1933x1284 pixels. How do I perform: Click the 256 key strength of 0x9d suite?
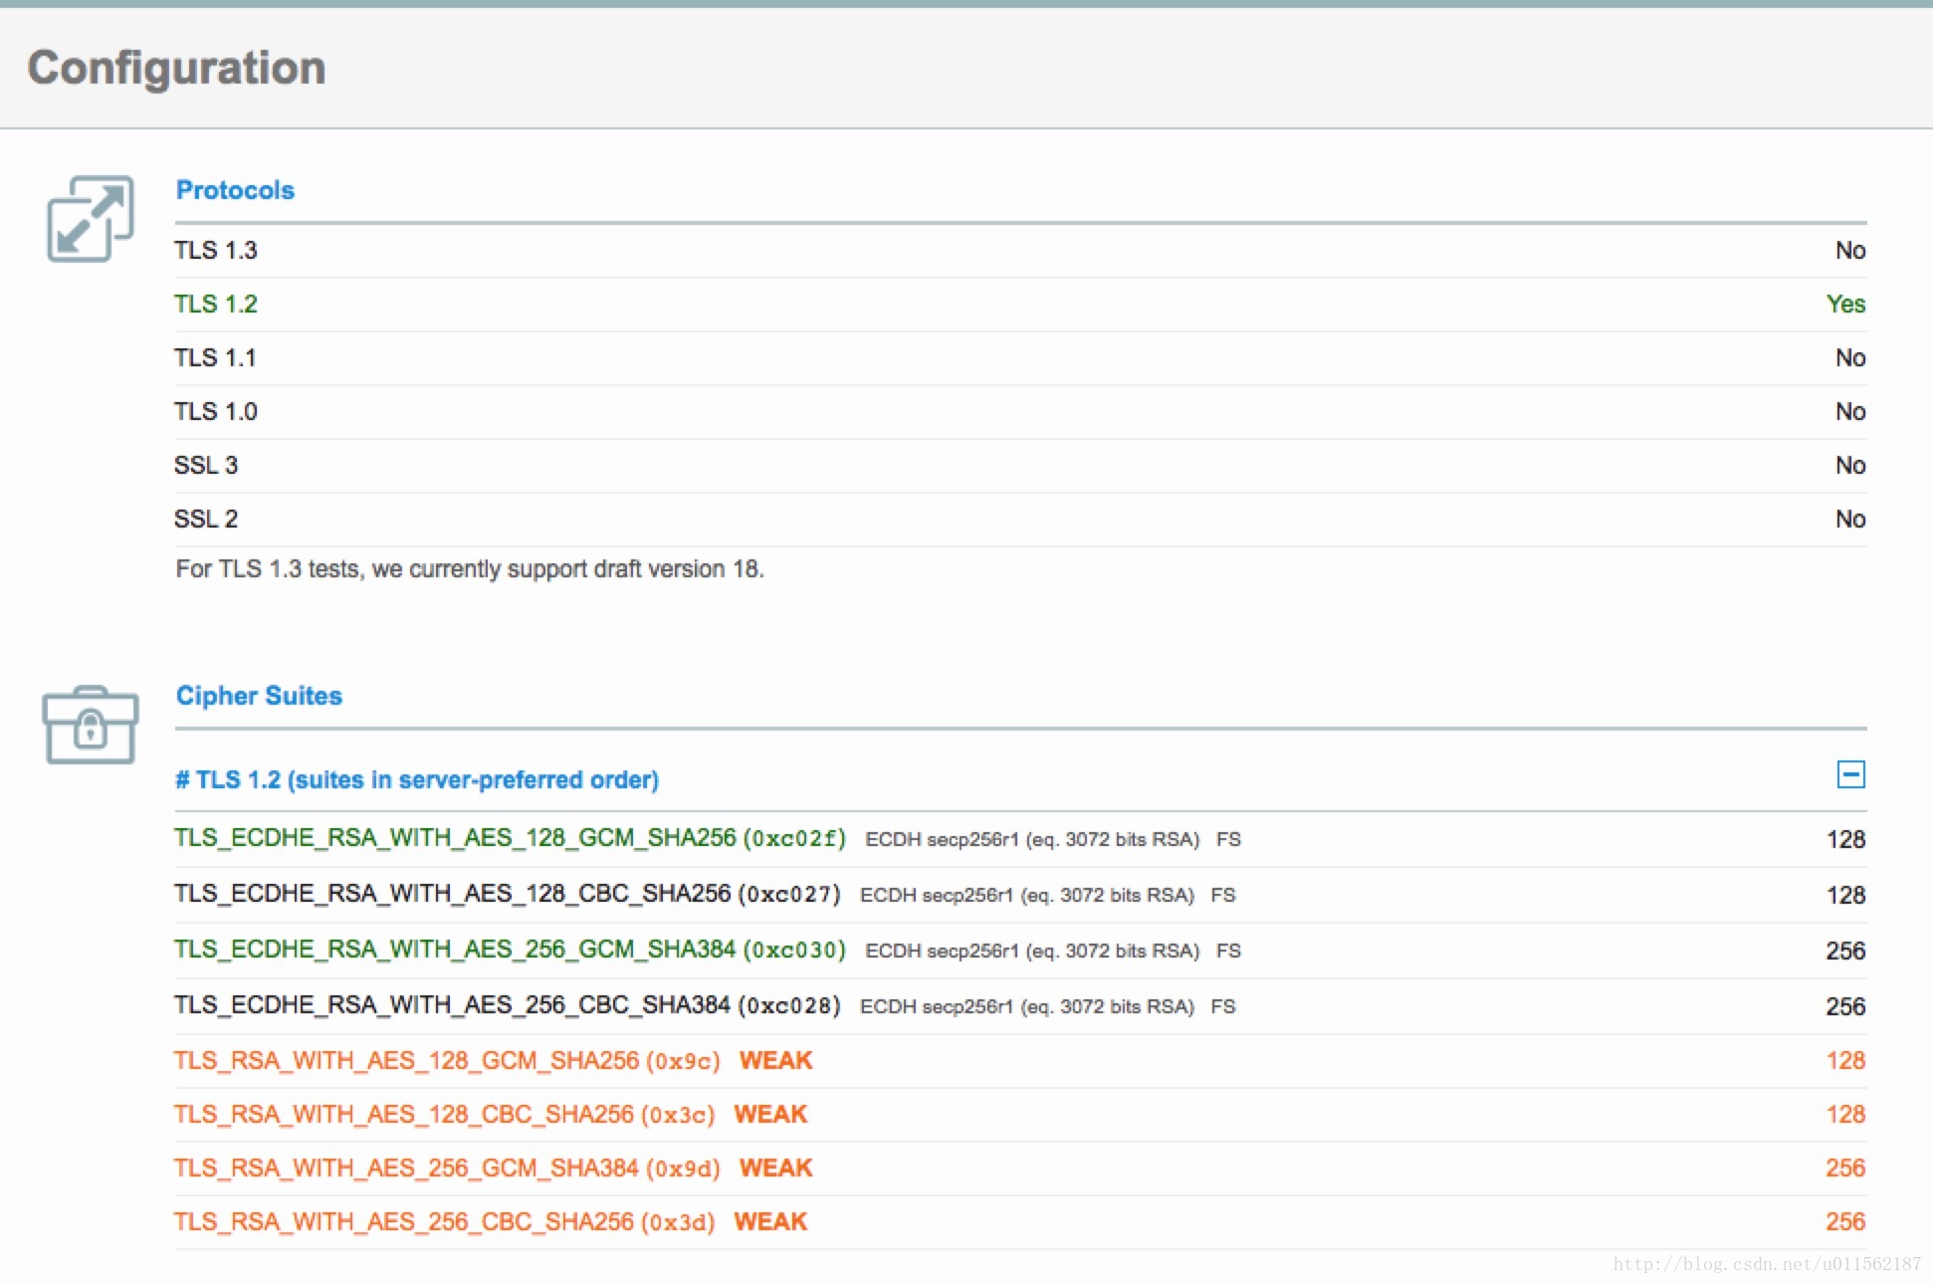pos(1845,1168)
